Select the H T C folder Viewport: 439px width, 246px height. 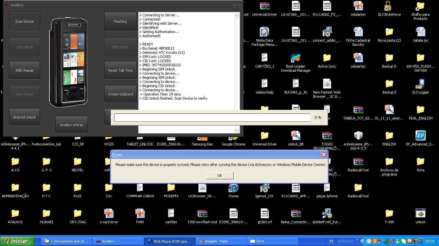(46, 188)
